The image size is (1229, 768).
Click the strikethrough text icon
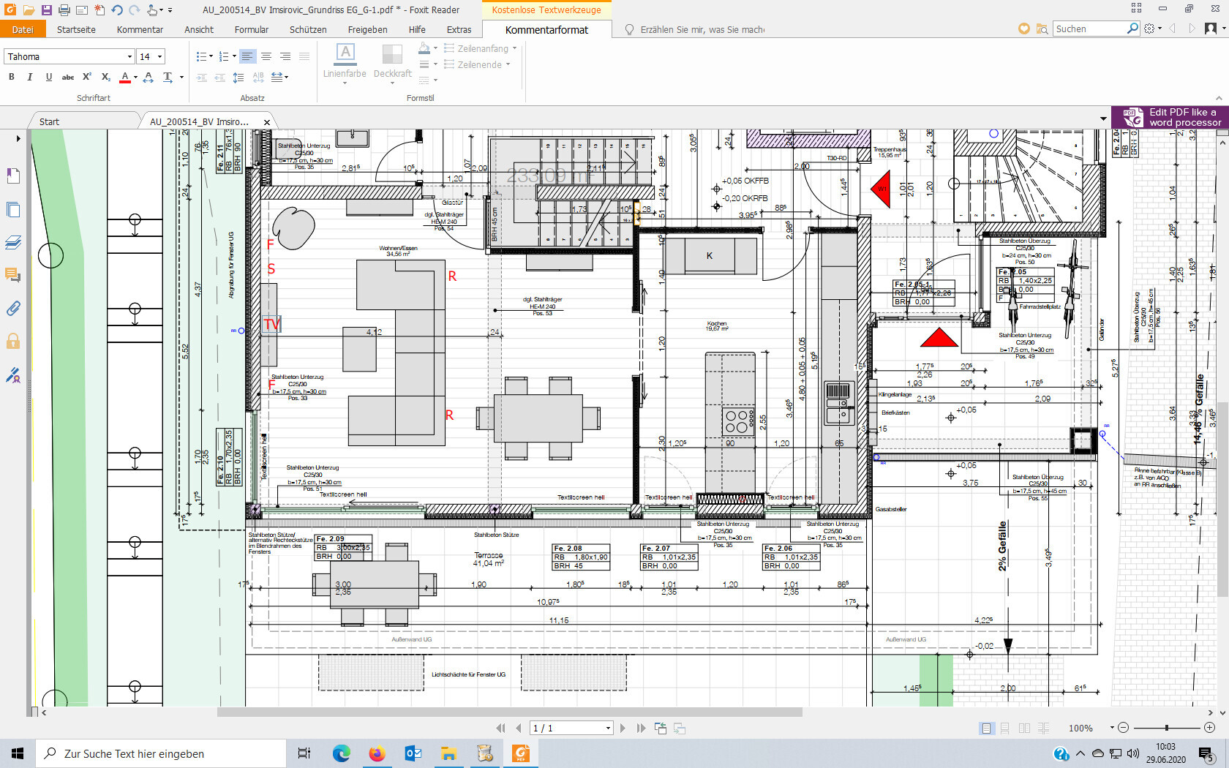[x=68, y=77]
